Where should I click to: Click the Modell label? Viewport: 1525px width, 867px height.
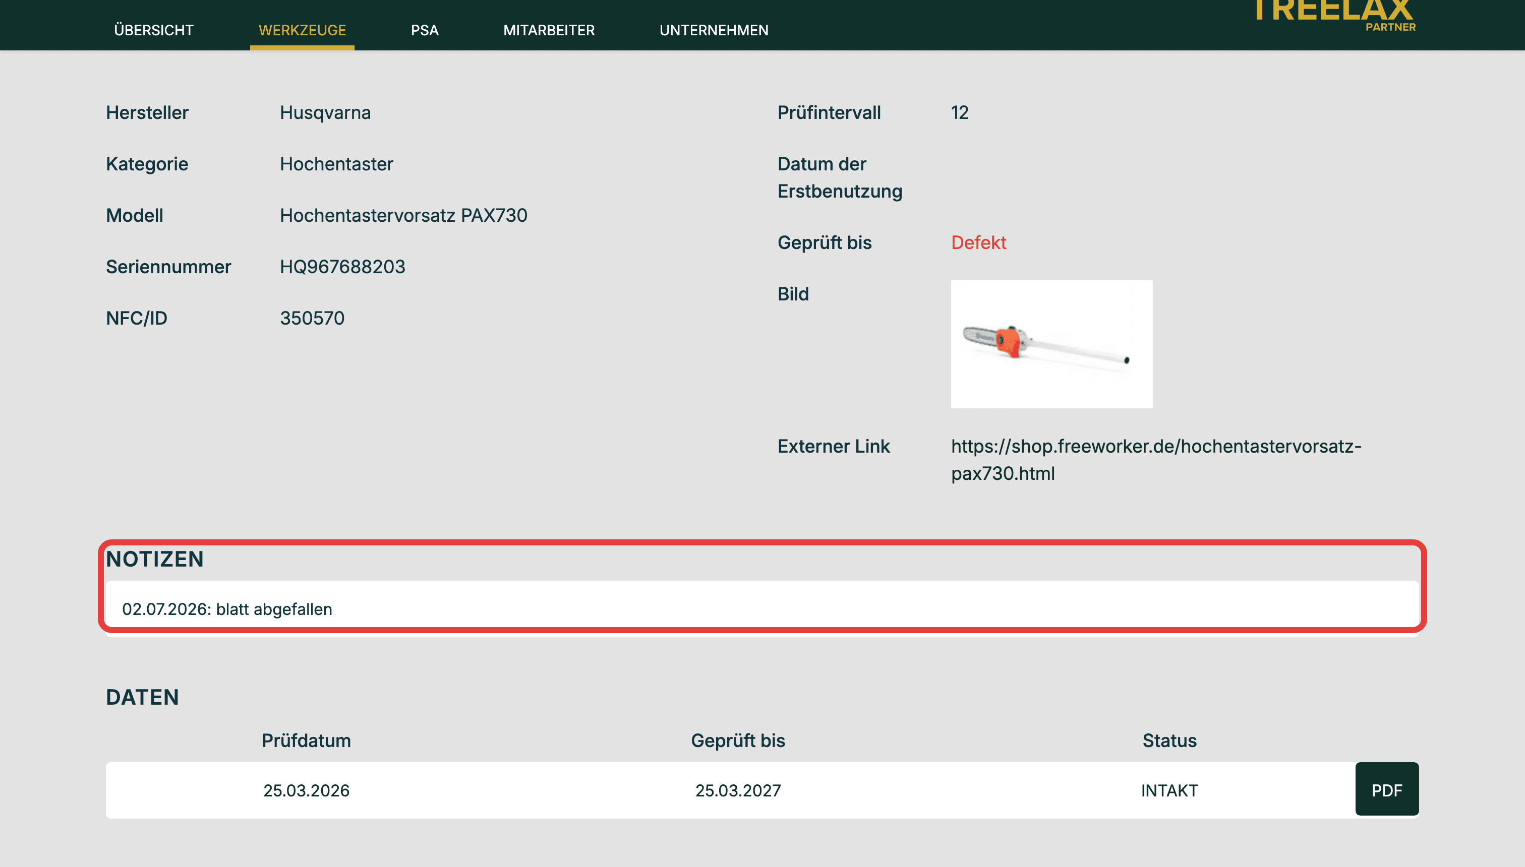pos(135,216)
